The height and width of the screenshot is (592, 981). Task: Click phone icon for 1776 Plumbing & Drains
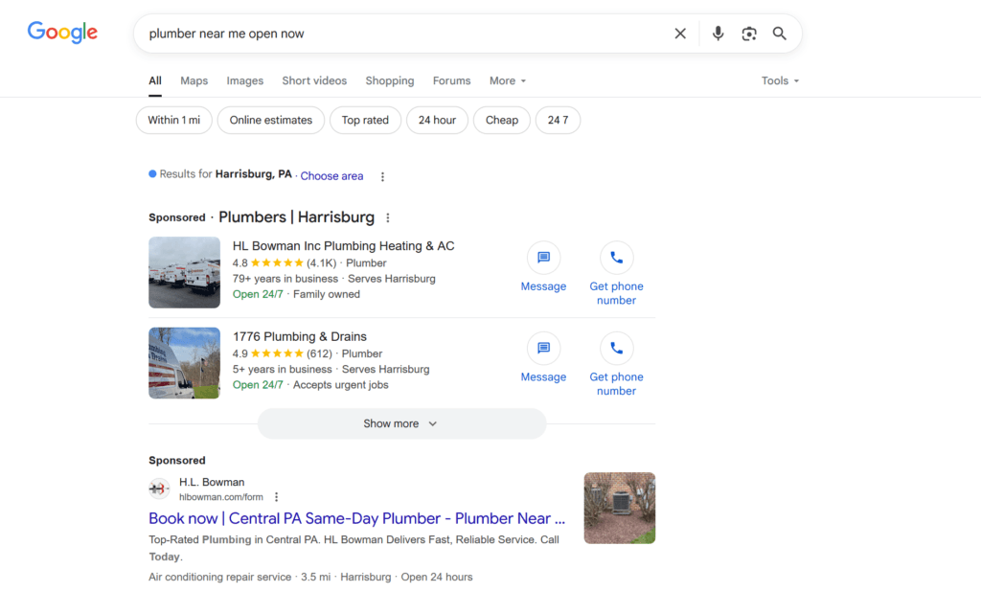pos(616,349)
